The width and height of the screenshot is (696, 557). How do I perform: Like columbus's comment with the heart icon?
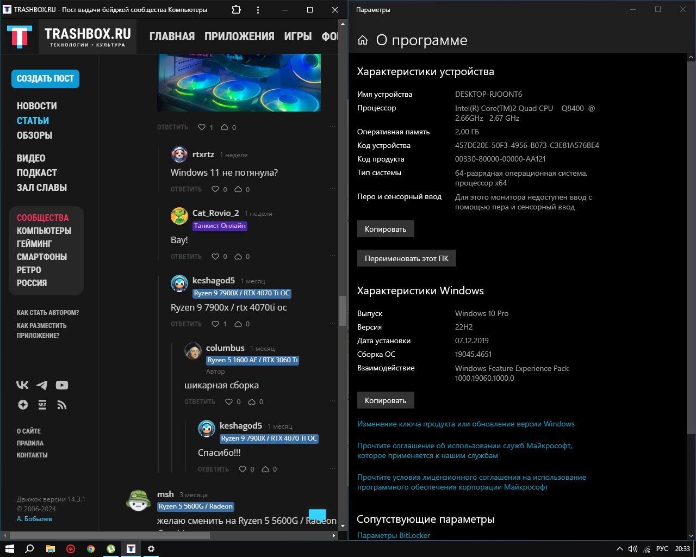tap(229, 402)
